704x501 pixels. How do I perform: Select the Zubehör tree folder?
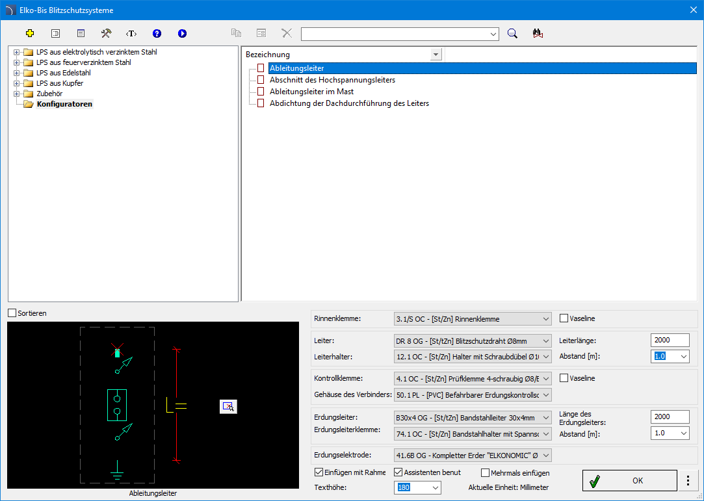[49, 94]
